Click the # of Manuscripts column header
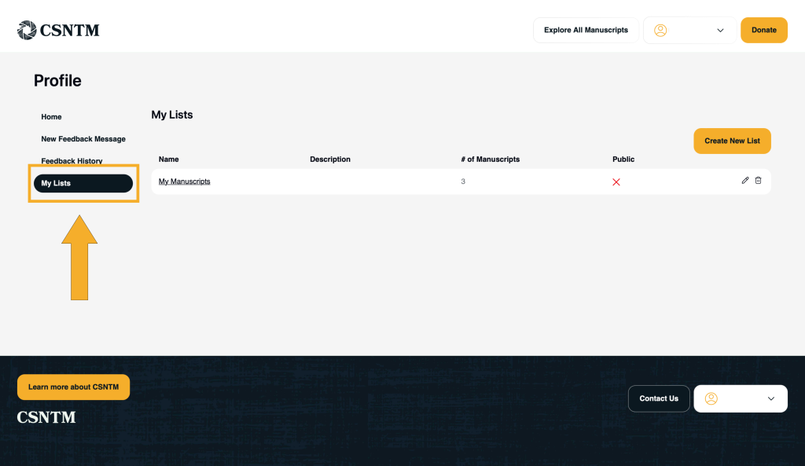The height and width of the screenshot is (466, 805). coord(490,160)
